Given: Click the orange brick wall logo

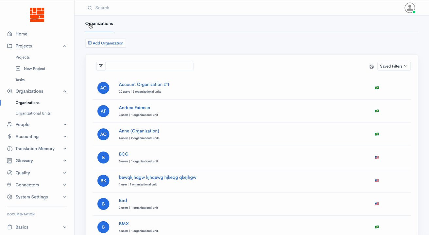Looking at the screenshot, I should tap(37, 15).
